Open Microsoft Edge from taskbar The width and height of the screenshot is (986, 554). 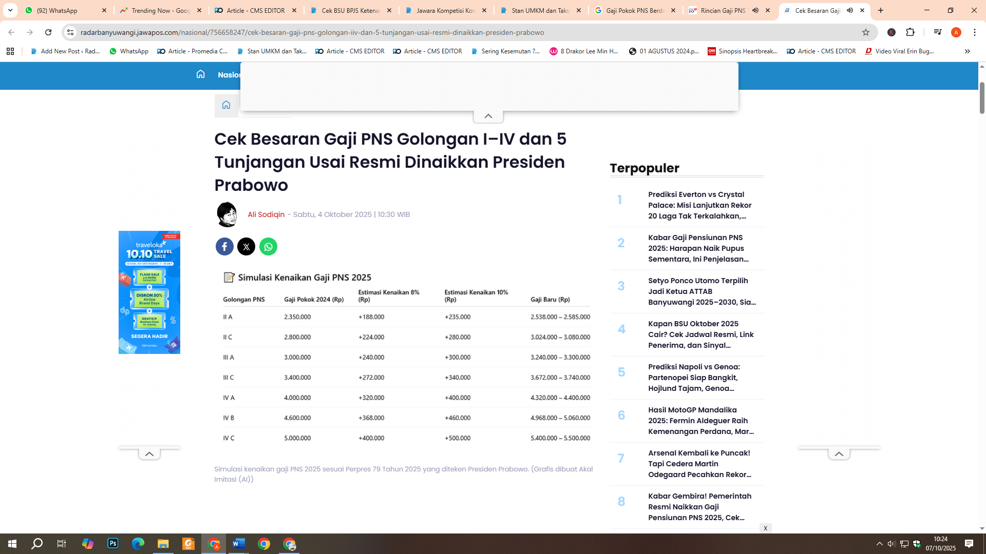coord(138,544)
